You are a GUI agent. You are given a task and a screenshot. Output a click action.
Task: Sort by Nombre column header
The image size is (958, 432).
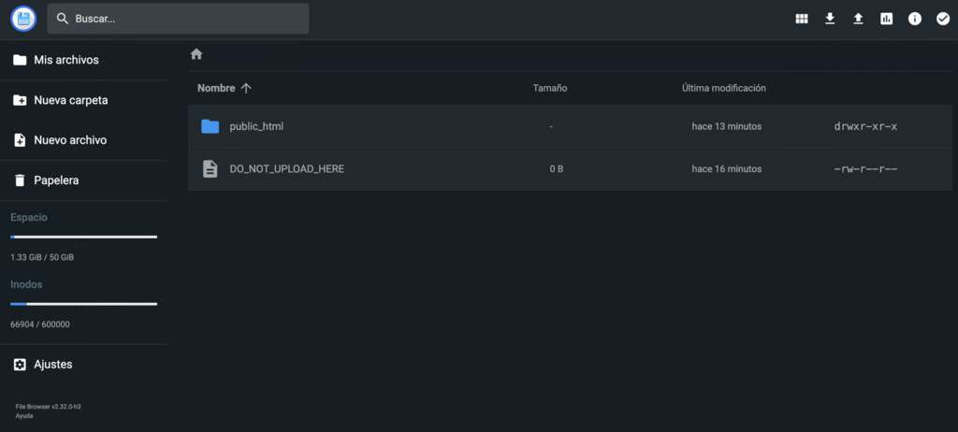click(x=216, y=88)
